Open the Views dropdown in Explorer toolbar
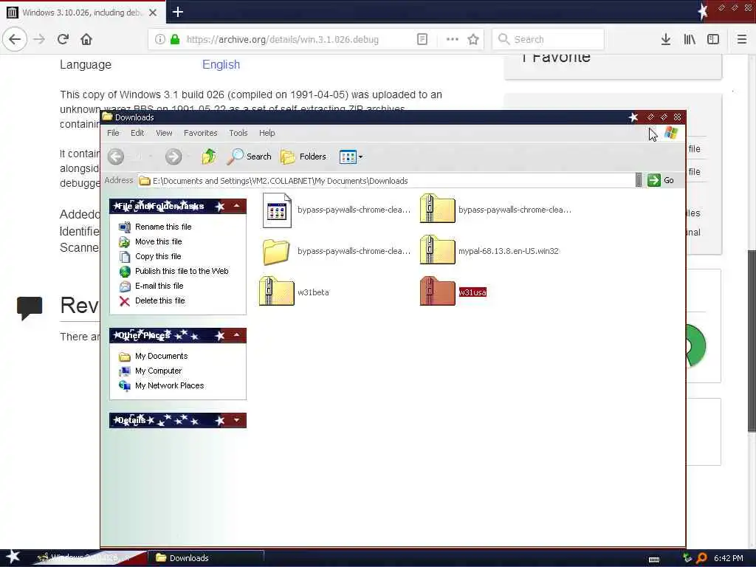Viewport: 756px width, 567px height. (x=351, y=157)
